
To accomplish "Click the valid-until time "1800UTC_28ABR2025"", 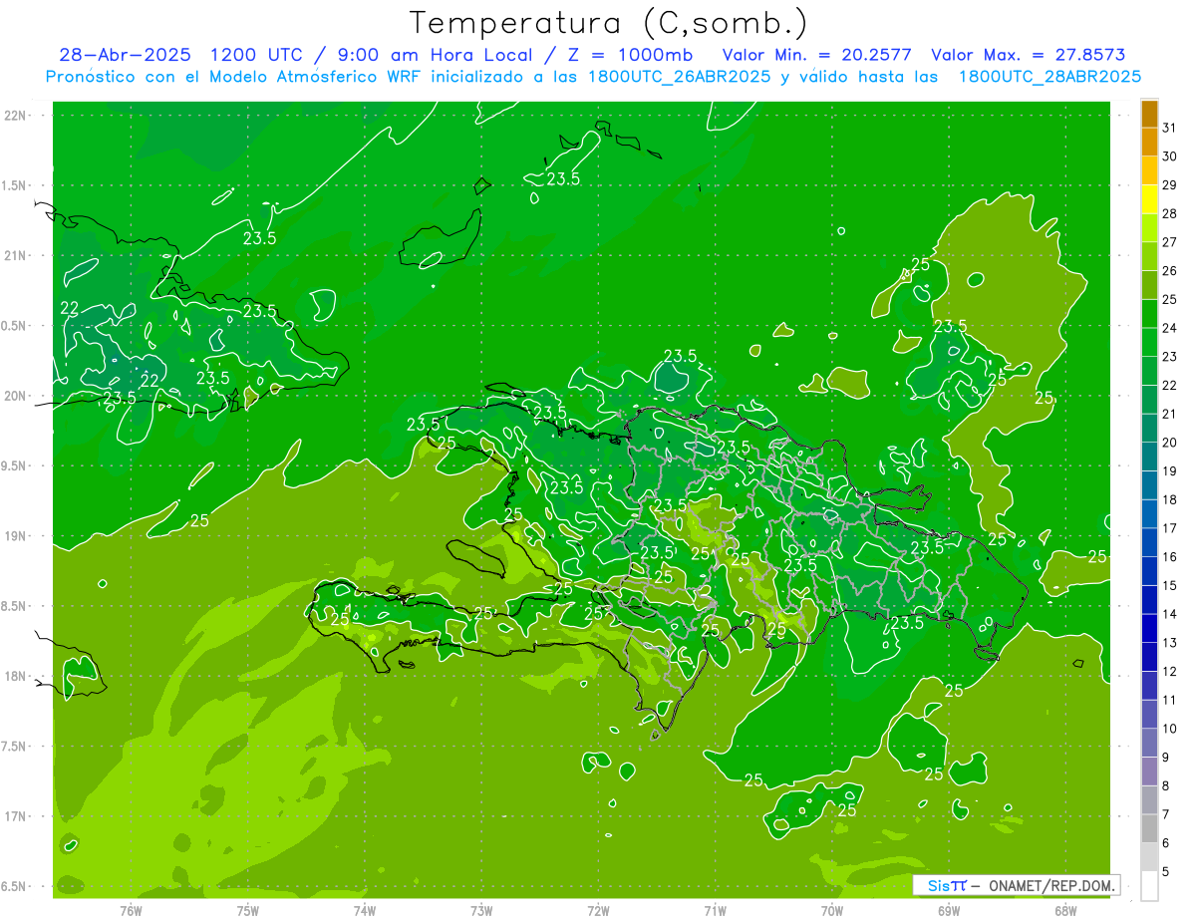I will pyautogui.click(x=1049, y=77).
